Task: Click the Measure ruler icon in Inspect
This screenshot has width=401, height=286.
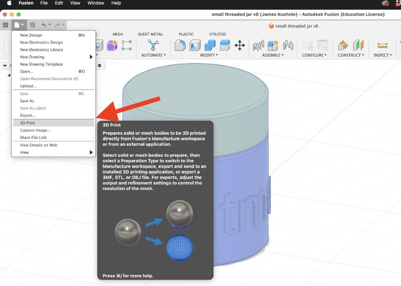Action: point(382,46)
